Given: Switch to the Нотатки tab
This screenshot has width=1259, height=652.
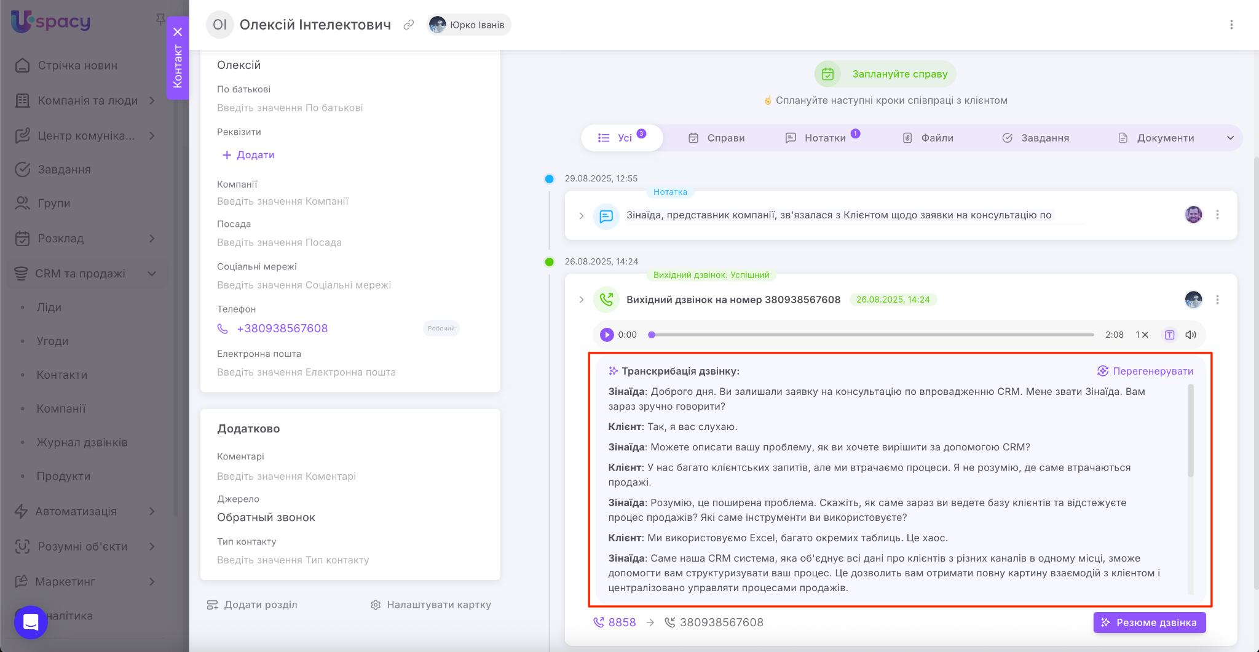Looking at the screenshot, I should [x=824, y=138].
